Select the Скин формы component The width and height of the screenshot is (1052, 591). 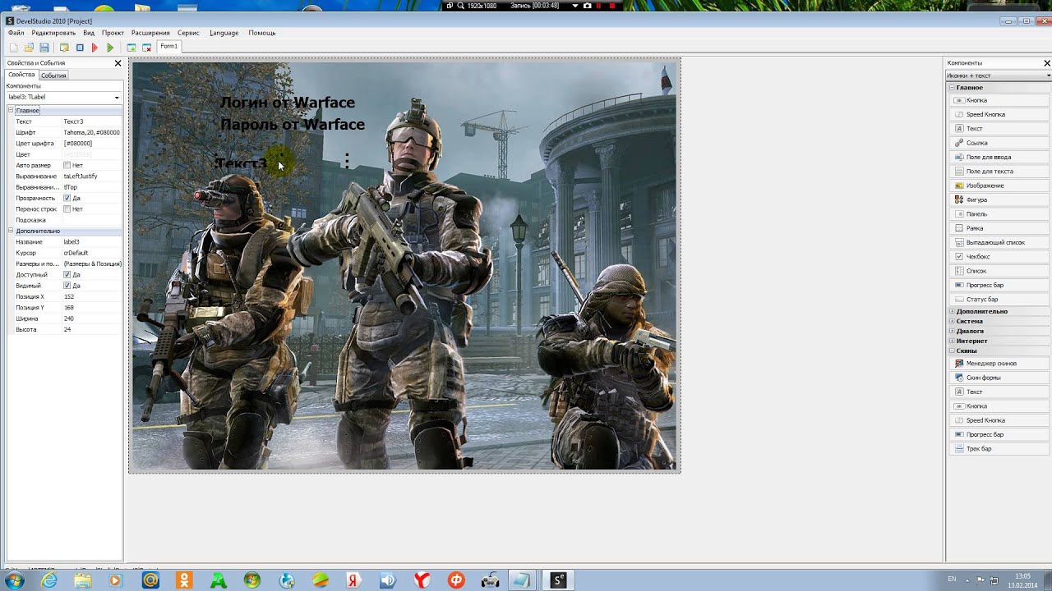999,378
